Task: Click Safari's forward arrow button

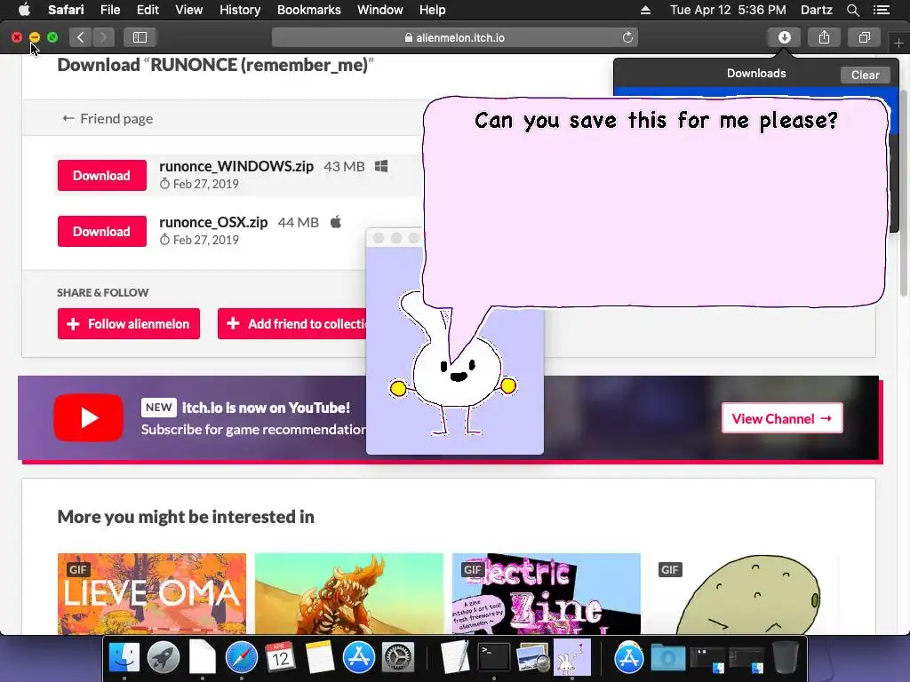Action: point(103,37)
